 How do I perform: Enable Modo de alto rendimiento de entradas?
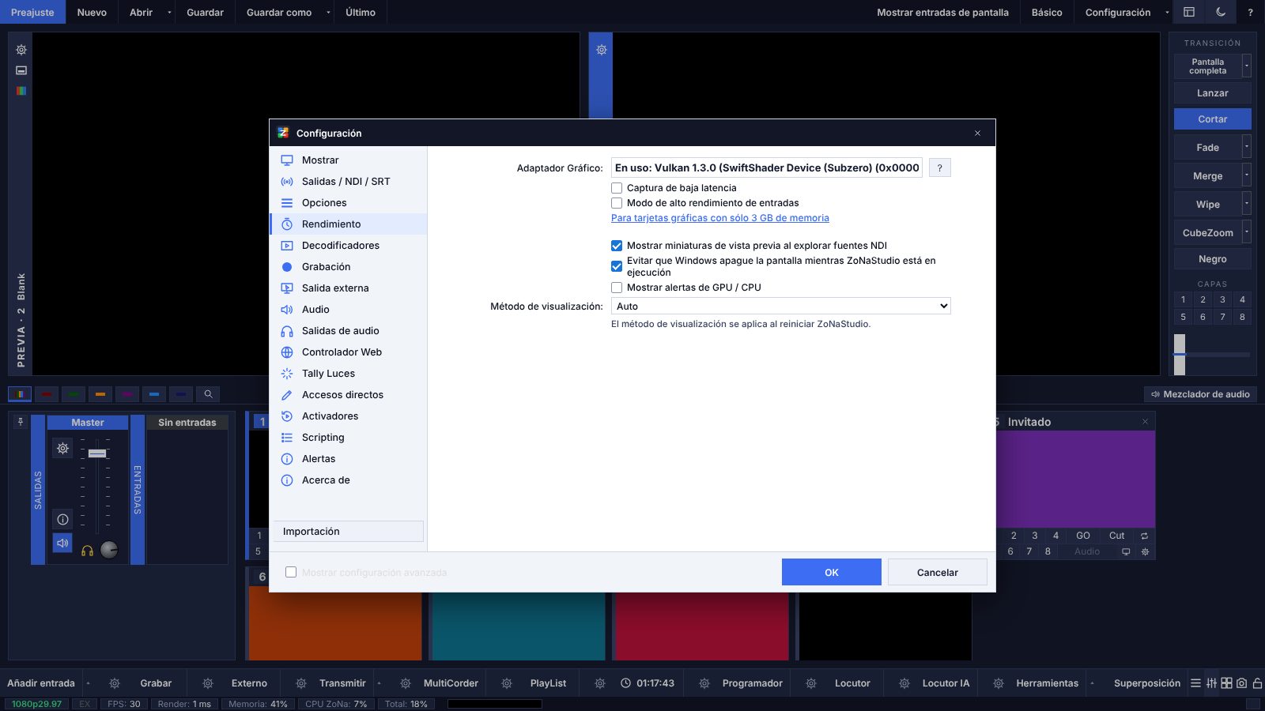pos(617,203)
